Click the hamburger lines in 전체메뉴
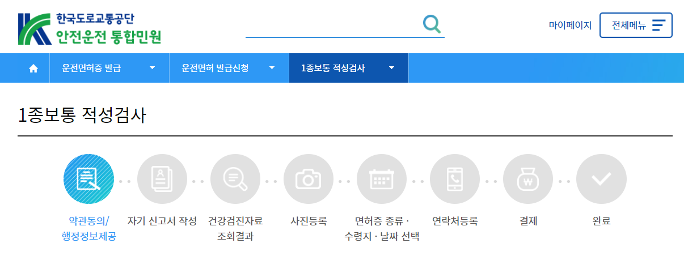This screenshot has width=684, height=269. (658, 25)
